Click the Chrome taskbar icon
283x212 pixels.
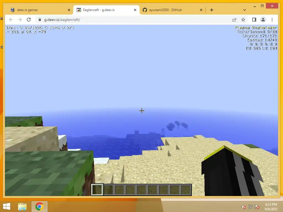coord(39,206)
